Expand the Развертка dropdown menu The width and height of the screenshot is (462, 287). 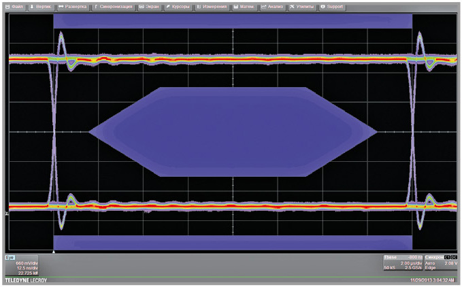pos(73,6)
